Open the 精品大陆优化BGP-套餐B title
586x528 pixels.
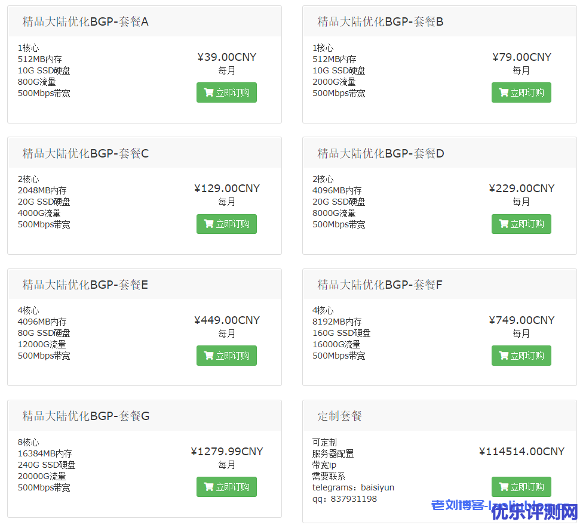381,22
